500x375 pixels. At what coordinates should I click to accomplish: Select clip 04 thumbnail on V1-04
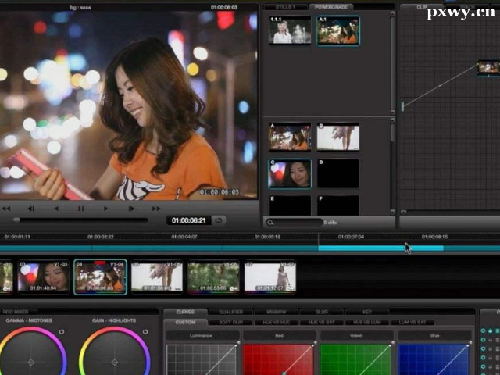point(100,277)
